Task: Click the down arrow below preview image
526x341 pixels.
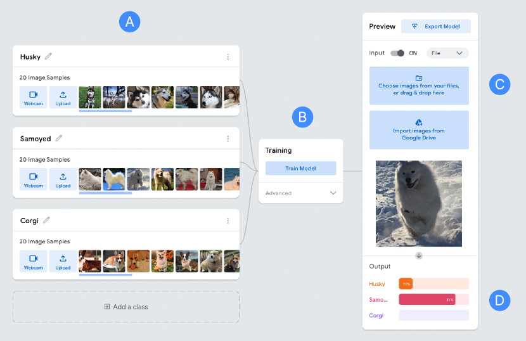Action: coord(419,256)
